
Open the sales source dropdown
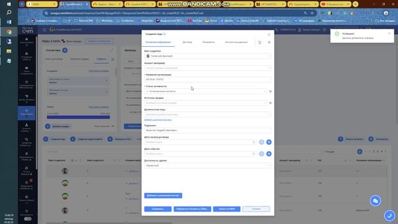coord(206,103)
